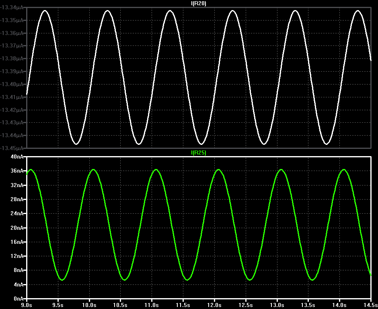Click the 40nA vertical axis label

coord(17,157)
